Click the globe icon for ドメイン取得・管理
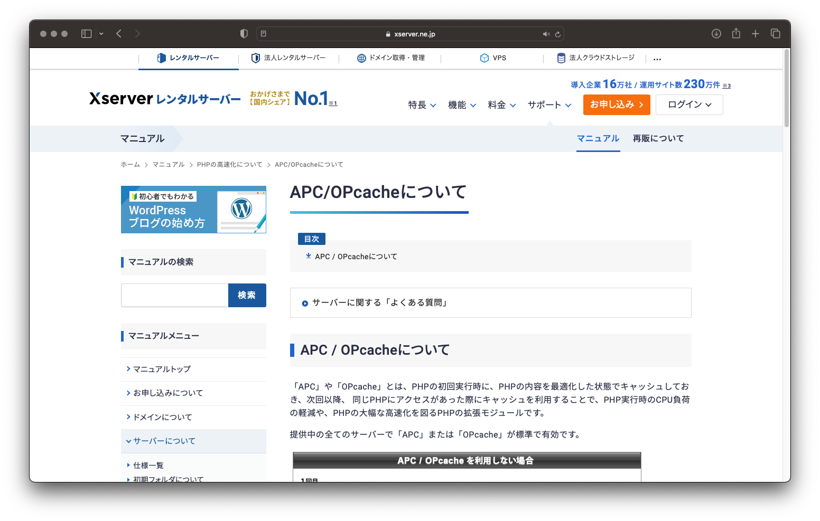Image resolution: width=820 pixels, height=521 pixels. click(362, 58)
